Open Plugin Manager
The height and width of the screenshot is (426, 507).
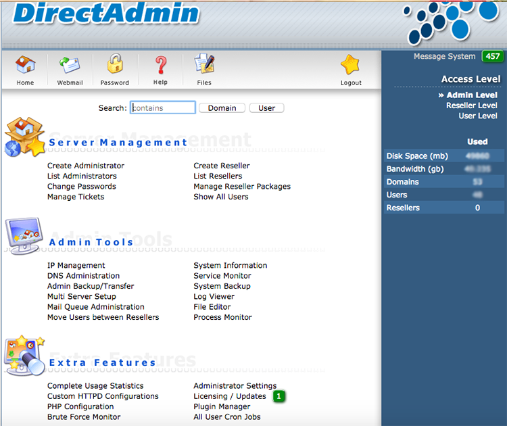pyautogui.click(x=222, y=406)
